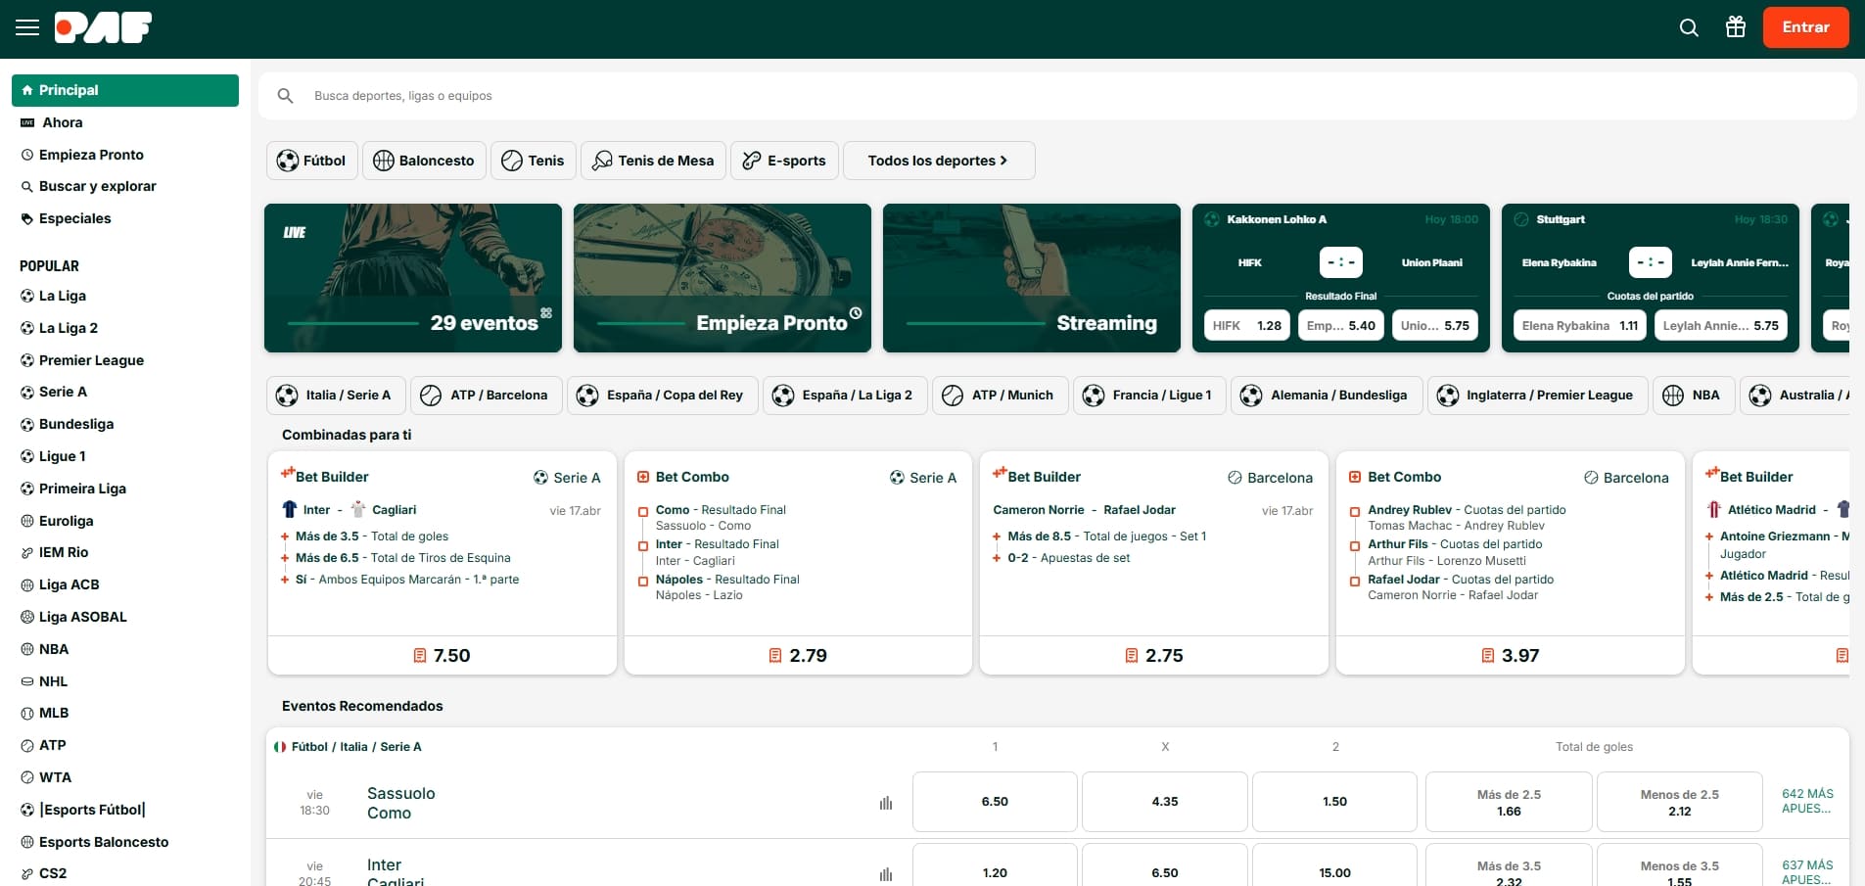Expand 637 más apuestas for Inter match
Screen dimensions: 1865x886
pos(1807,871)
